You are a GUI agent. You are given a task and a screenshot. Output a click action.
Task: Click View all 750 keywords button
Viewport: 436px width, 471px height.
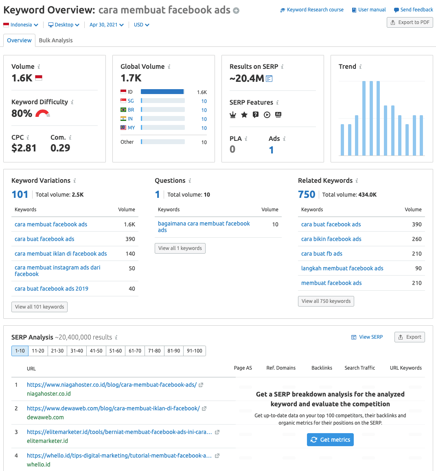tap(326, 301)
